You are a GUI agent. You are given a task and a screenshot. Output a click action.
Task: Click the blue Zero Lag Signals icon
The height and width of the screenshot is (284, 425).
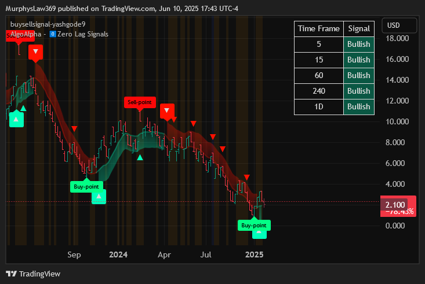coord(53,34)
